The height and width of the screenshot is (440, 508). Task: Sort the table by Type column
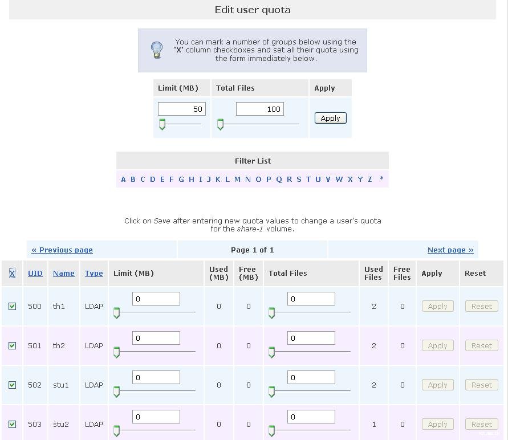[94, 273]
